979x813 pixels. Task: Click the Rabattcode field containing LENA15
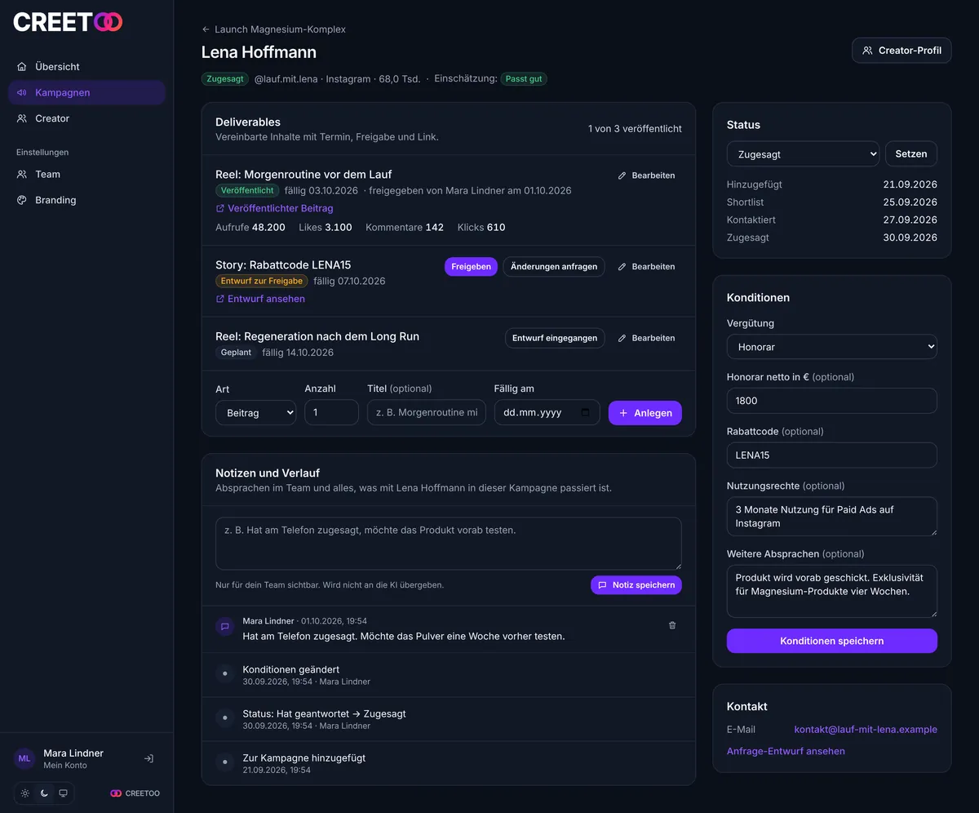(832, 455)
